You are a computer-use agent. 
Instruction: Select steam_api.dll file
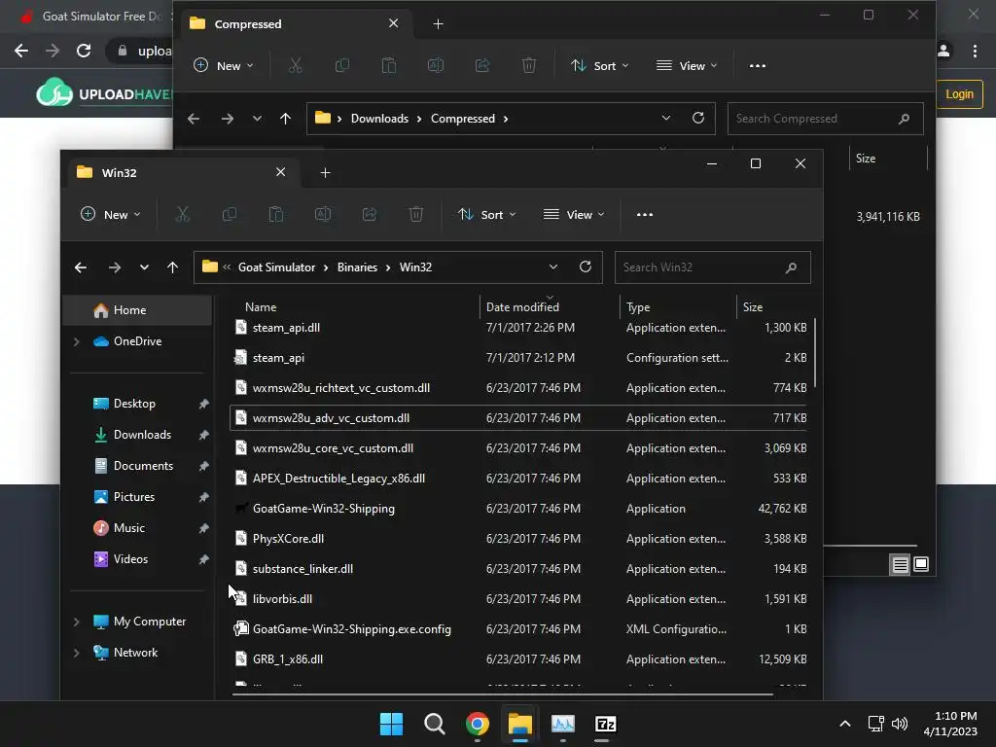(x=518, y=328)
